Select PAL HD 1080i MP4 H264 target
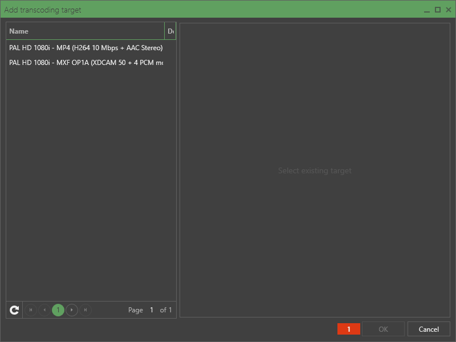The height and width of the screenshot is (342, 456). pyautogui.click(x=91, y=48)
